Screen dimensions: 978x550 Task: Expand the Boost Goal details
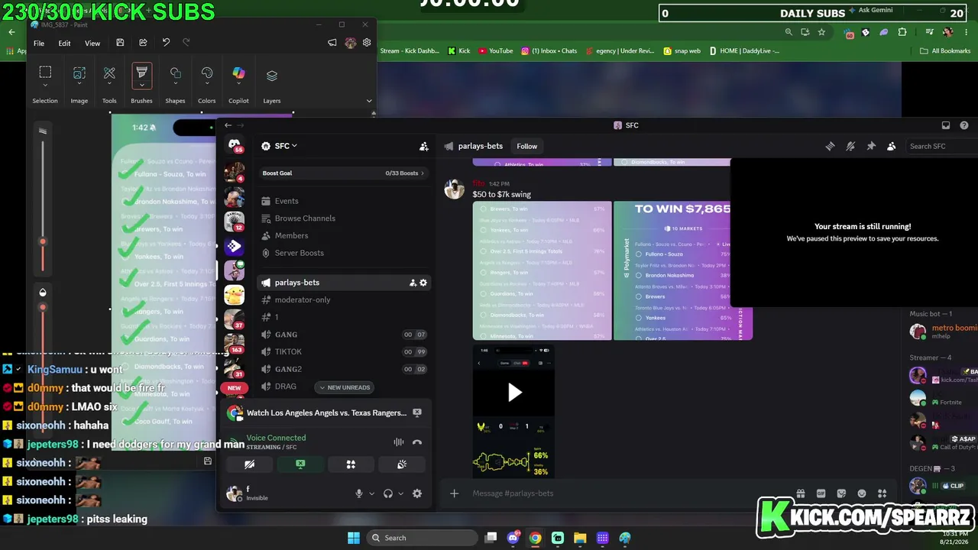tap(343, 173)
